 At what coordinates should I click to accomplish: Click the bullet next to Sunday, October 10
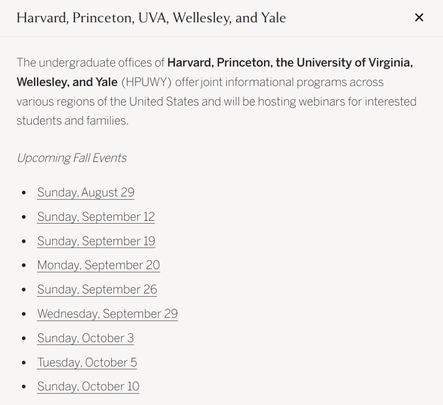coord(24,387)
